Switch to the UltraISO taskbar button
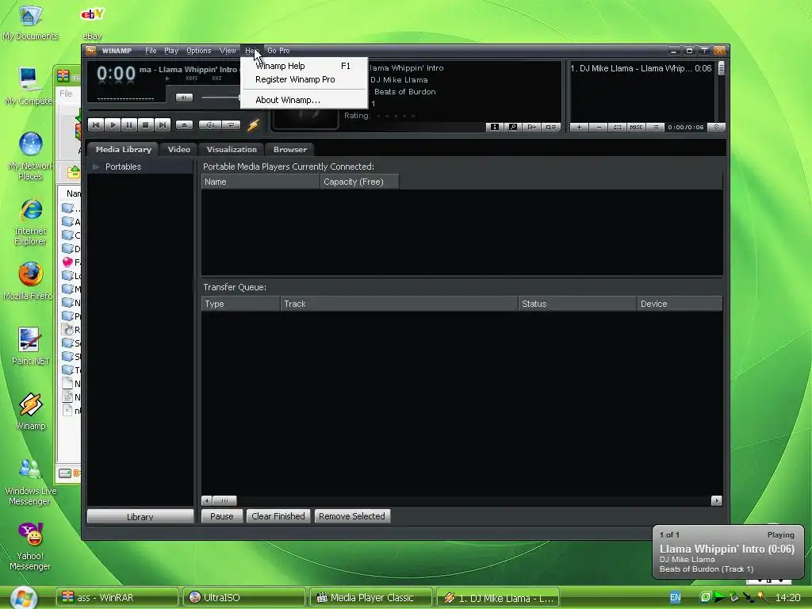 tap(243, 597)
